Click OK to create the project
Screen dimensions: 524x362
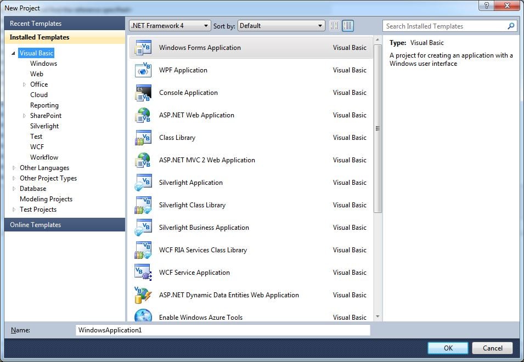[448, 348]
